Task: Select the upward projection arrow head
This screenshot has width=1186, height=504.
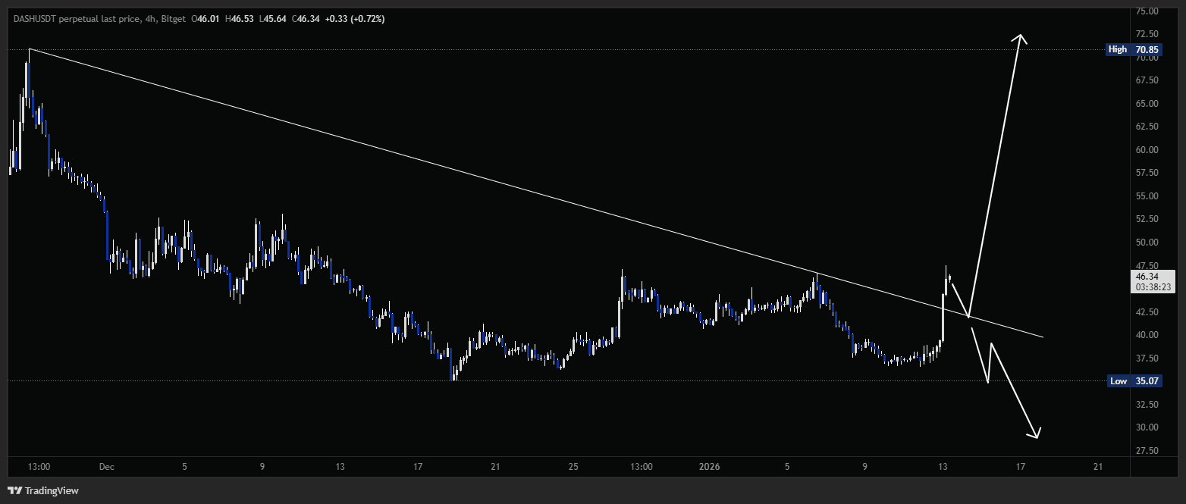Action: coord(1020,39)
